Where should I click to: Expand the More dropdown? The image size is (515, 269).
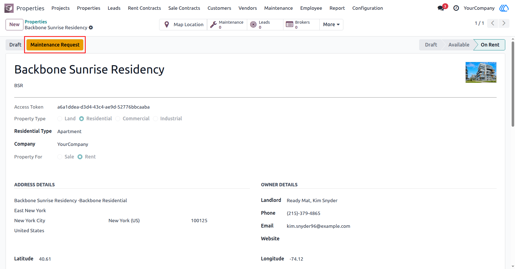331,25
